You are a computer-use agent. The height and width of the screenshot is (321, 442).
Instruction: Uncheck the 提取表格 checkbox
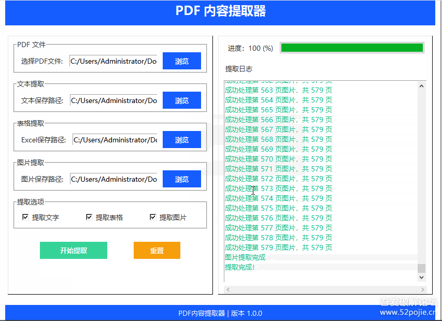pyautogui.click(x=89, y=217)
